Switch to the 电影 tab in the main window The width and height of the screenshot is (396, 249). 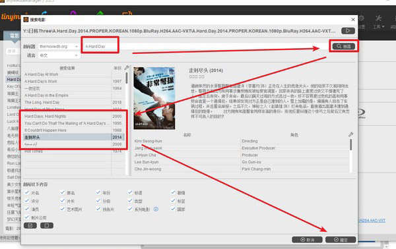(x=14, y=36)
